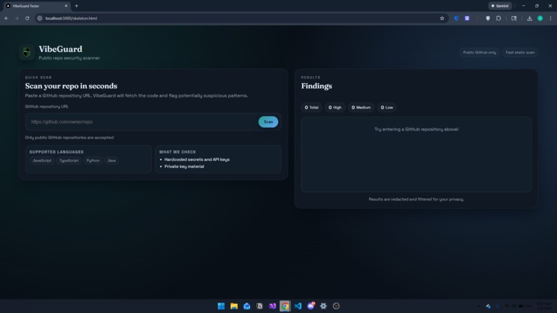The image size is (557, 313).
Task: Select the Java language chip
Action: click(111, 160)
